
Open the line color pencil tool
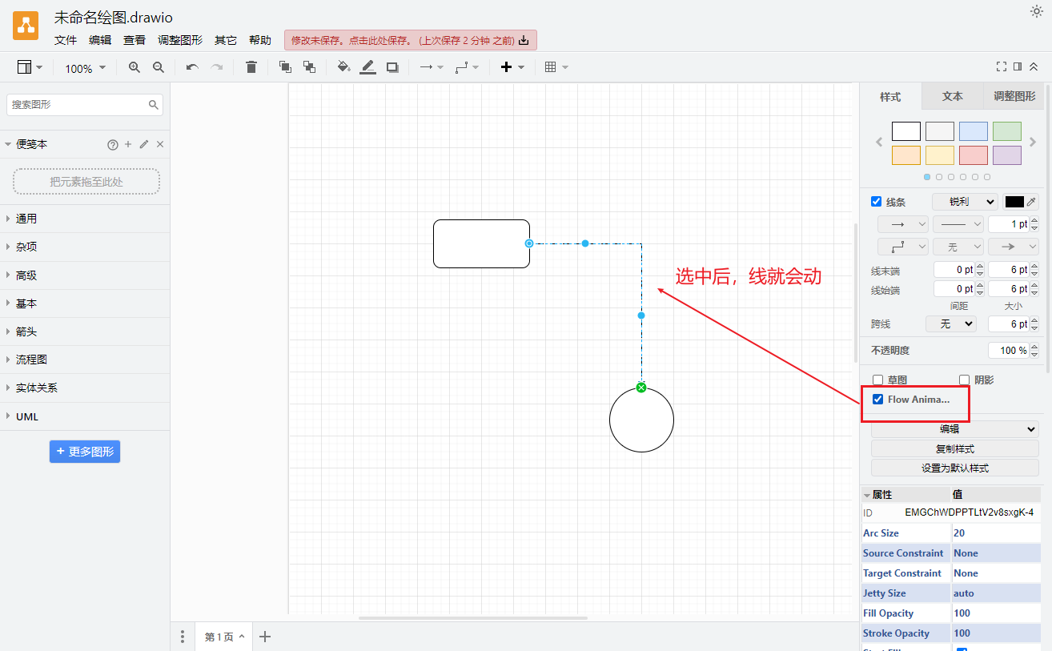pyautogui.click(x=367, y=67)
